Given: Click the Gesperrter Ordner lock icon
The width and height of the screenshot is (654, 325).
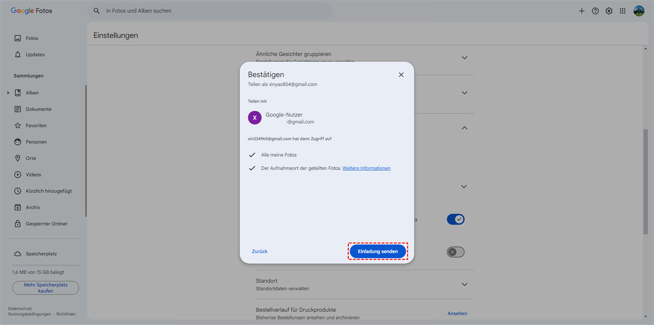Looking at the screenshot, I should coord(18,224).
